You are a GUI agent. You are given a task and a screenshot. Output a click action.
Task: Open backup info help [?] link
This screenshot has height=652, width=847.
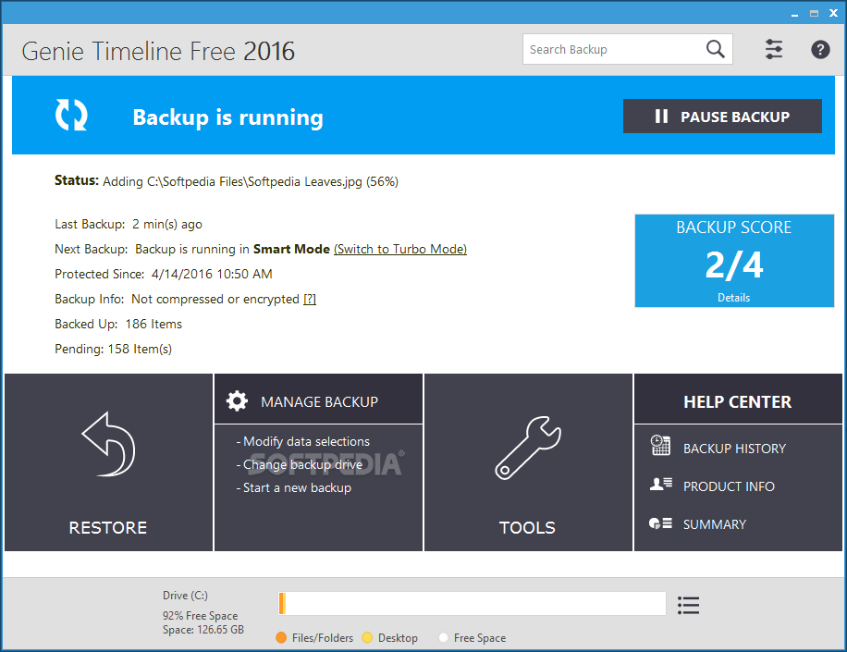pyautogui.click(x=310, y=300)
